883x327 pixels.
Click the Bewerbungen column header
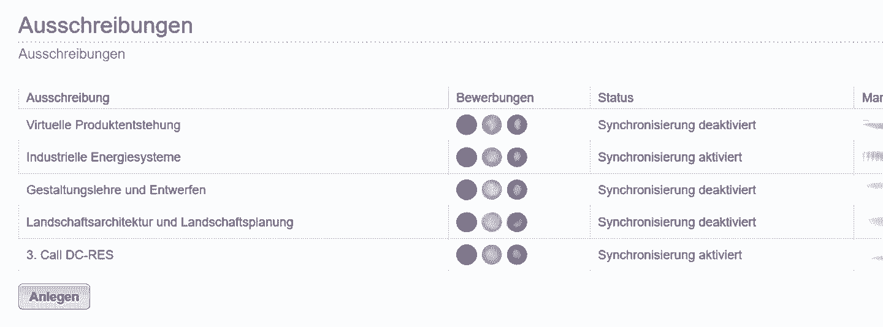tap(495, 97)
